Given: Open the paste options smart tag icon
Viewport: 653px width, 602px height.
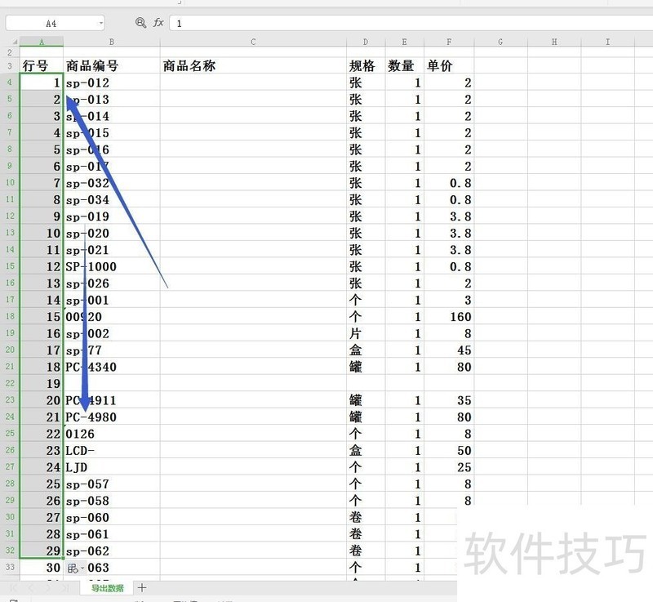Looking at the screenshot, I should (x=75, y=569).
